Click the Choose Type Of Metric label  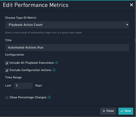(21, 18)
